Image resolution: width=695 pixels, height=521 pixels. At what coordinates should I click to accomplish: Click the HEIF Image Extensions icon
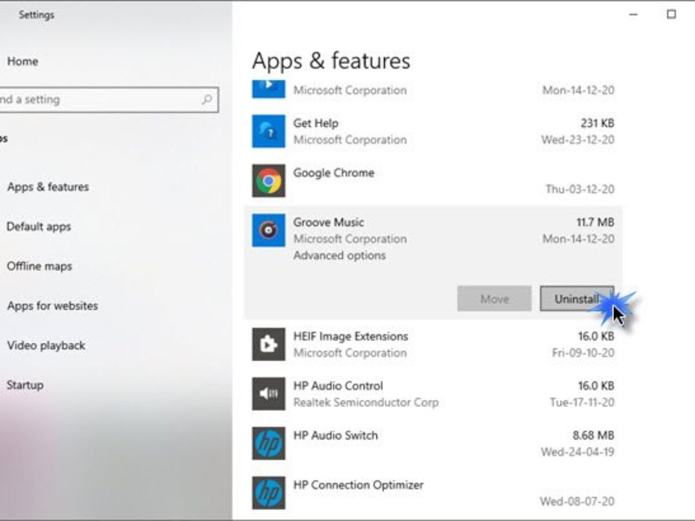tap(268, 344)
